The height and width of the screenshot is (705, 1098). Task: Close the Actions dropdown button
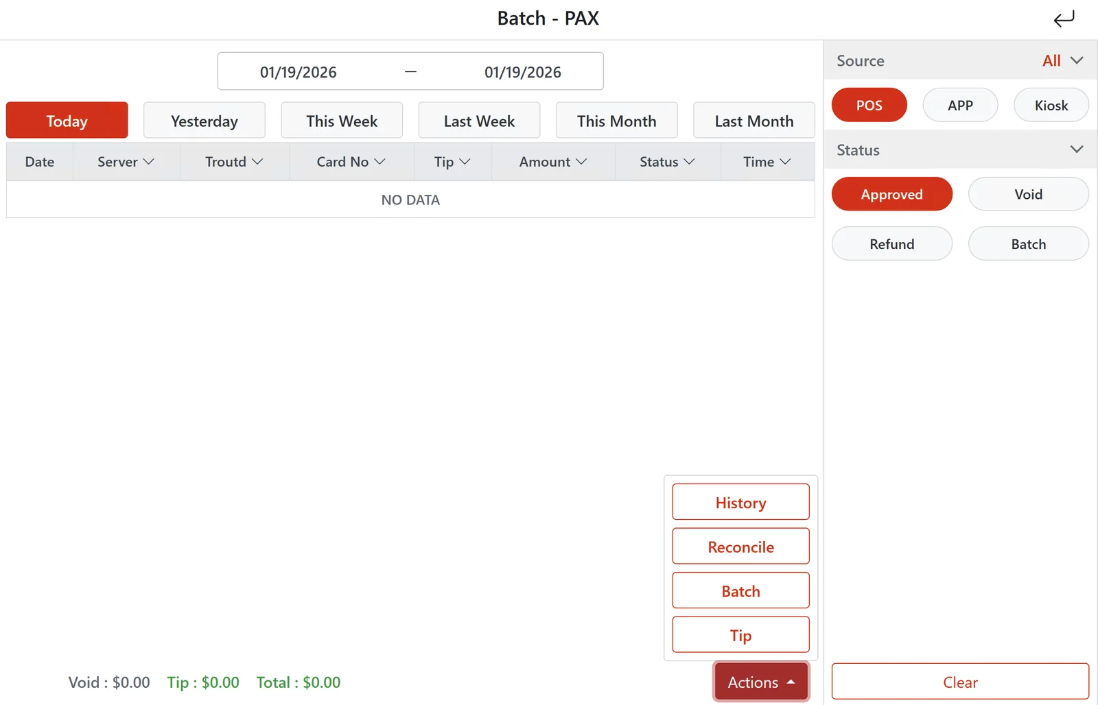tap(761, 682)
